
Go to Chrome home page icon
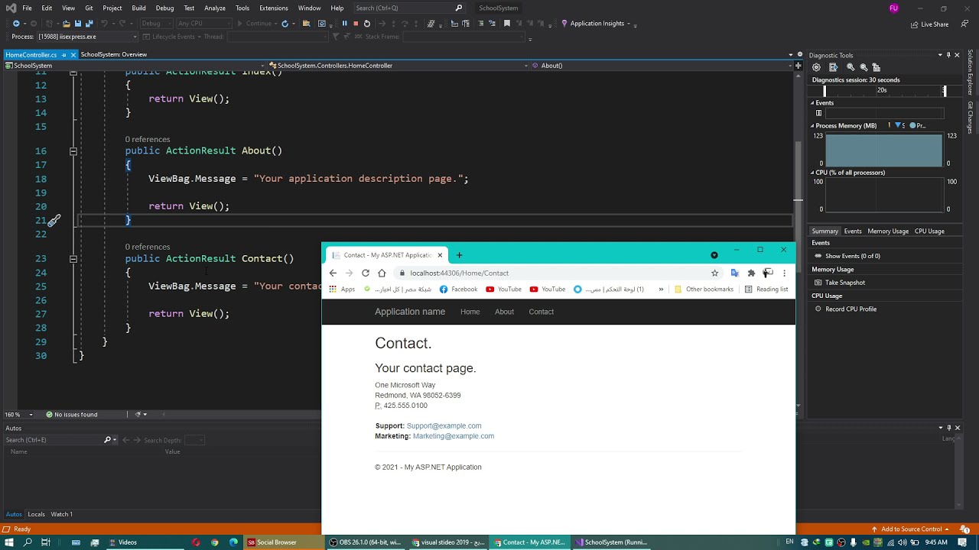pyautogui.click(x=382, y=273)
